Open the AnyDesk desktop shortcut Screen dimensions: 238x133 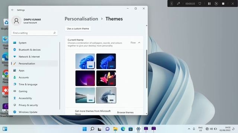(x=5, y=92)
